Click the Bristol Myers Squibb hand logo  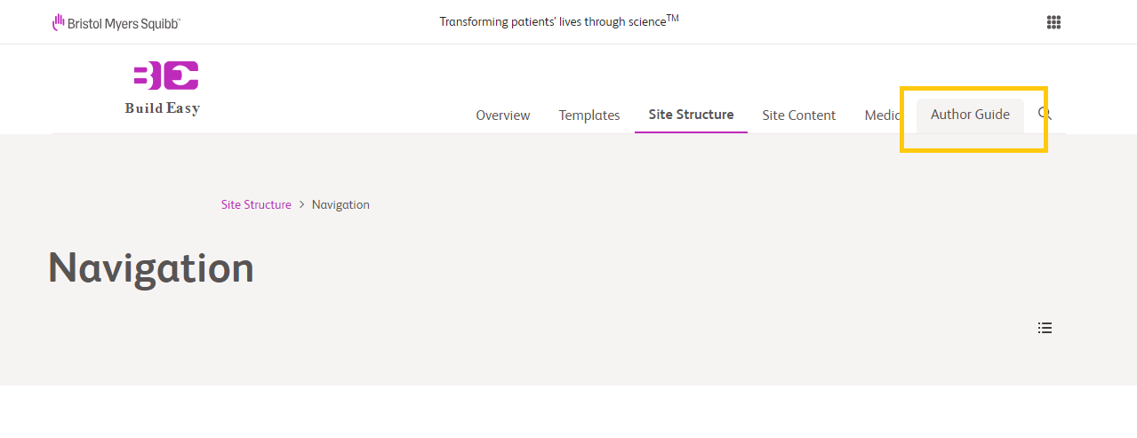tap(59, 22)
